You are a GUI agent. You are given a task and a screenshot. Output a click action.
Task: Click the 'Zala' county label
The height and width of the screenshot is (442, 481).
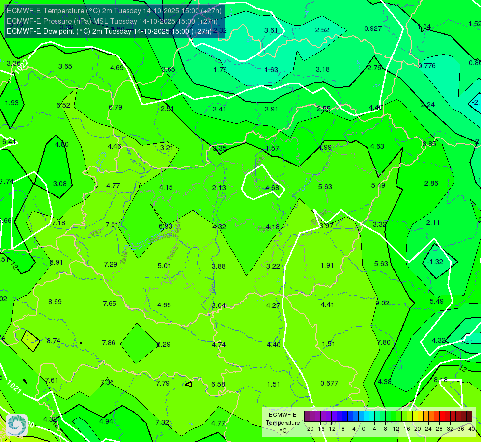tap(124, 258)
